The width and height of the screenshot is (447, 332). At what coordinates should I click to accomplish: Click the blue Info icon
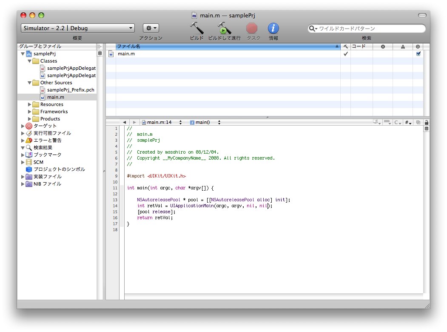click(x=273, y=29)
